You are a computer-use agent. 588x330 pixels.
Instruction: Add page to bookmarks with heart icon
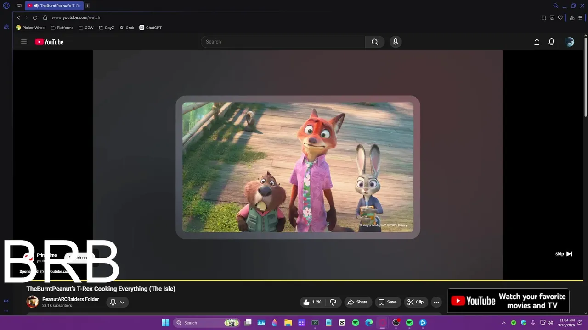click(560, 17)
